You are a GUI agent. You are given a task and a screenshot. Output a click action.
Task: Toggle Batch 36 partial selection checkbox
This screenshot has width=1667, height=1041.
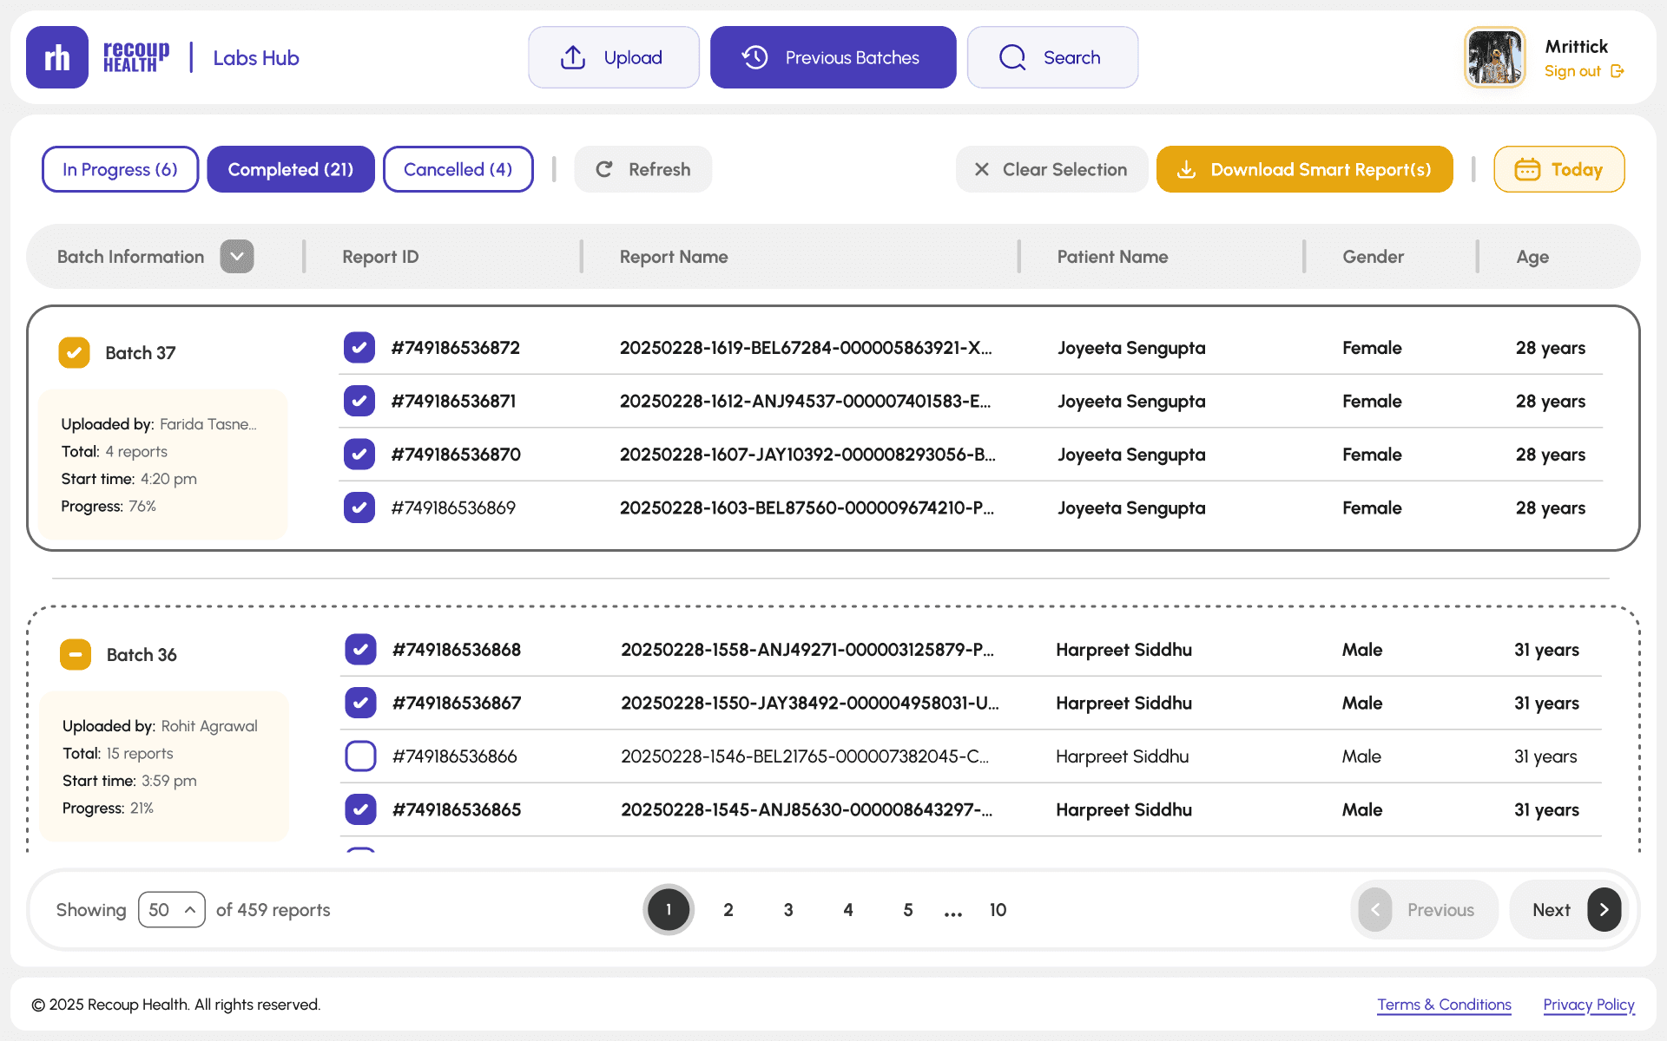[76, 654]
